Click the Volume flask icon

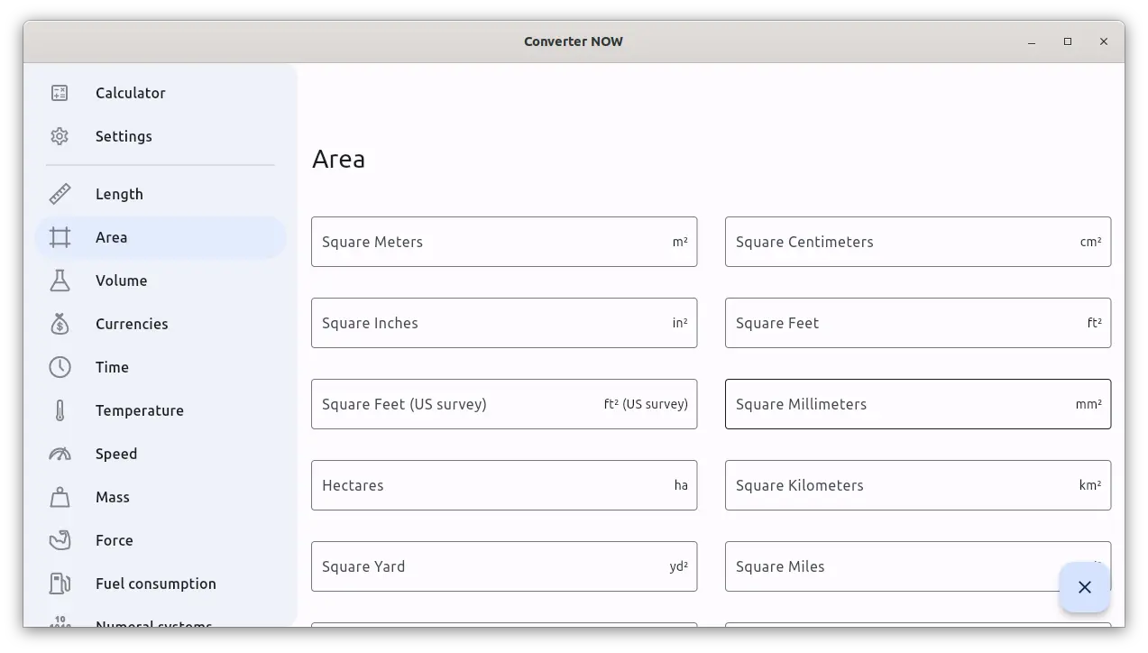(x=60, y=281)
